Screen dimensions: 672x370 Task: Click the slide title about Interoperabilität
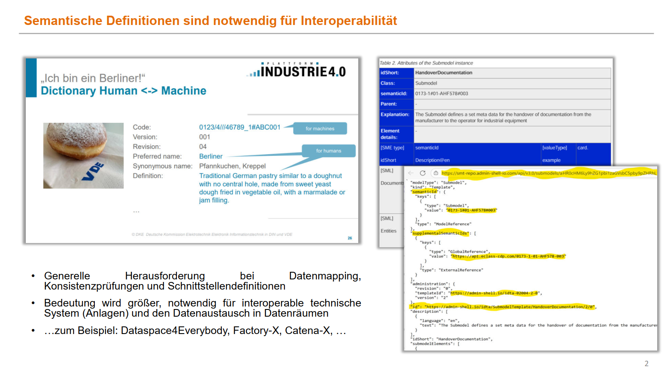tap(210, 21)
